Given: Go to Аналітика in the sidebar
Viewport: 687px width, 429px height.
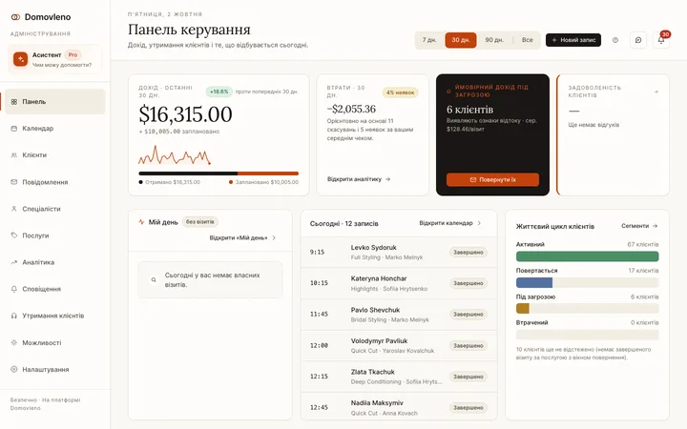Looking at the screenshot, I should tap(55, 262).
